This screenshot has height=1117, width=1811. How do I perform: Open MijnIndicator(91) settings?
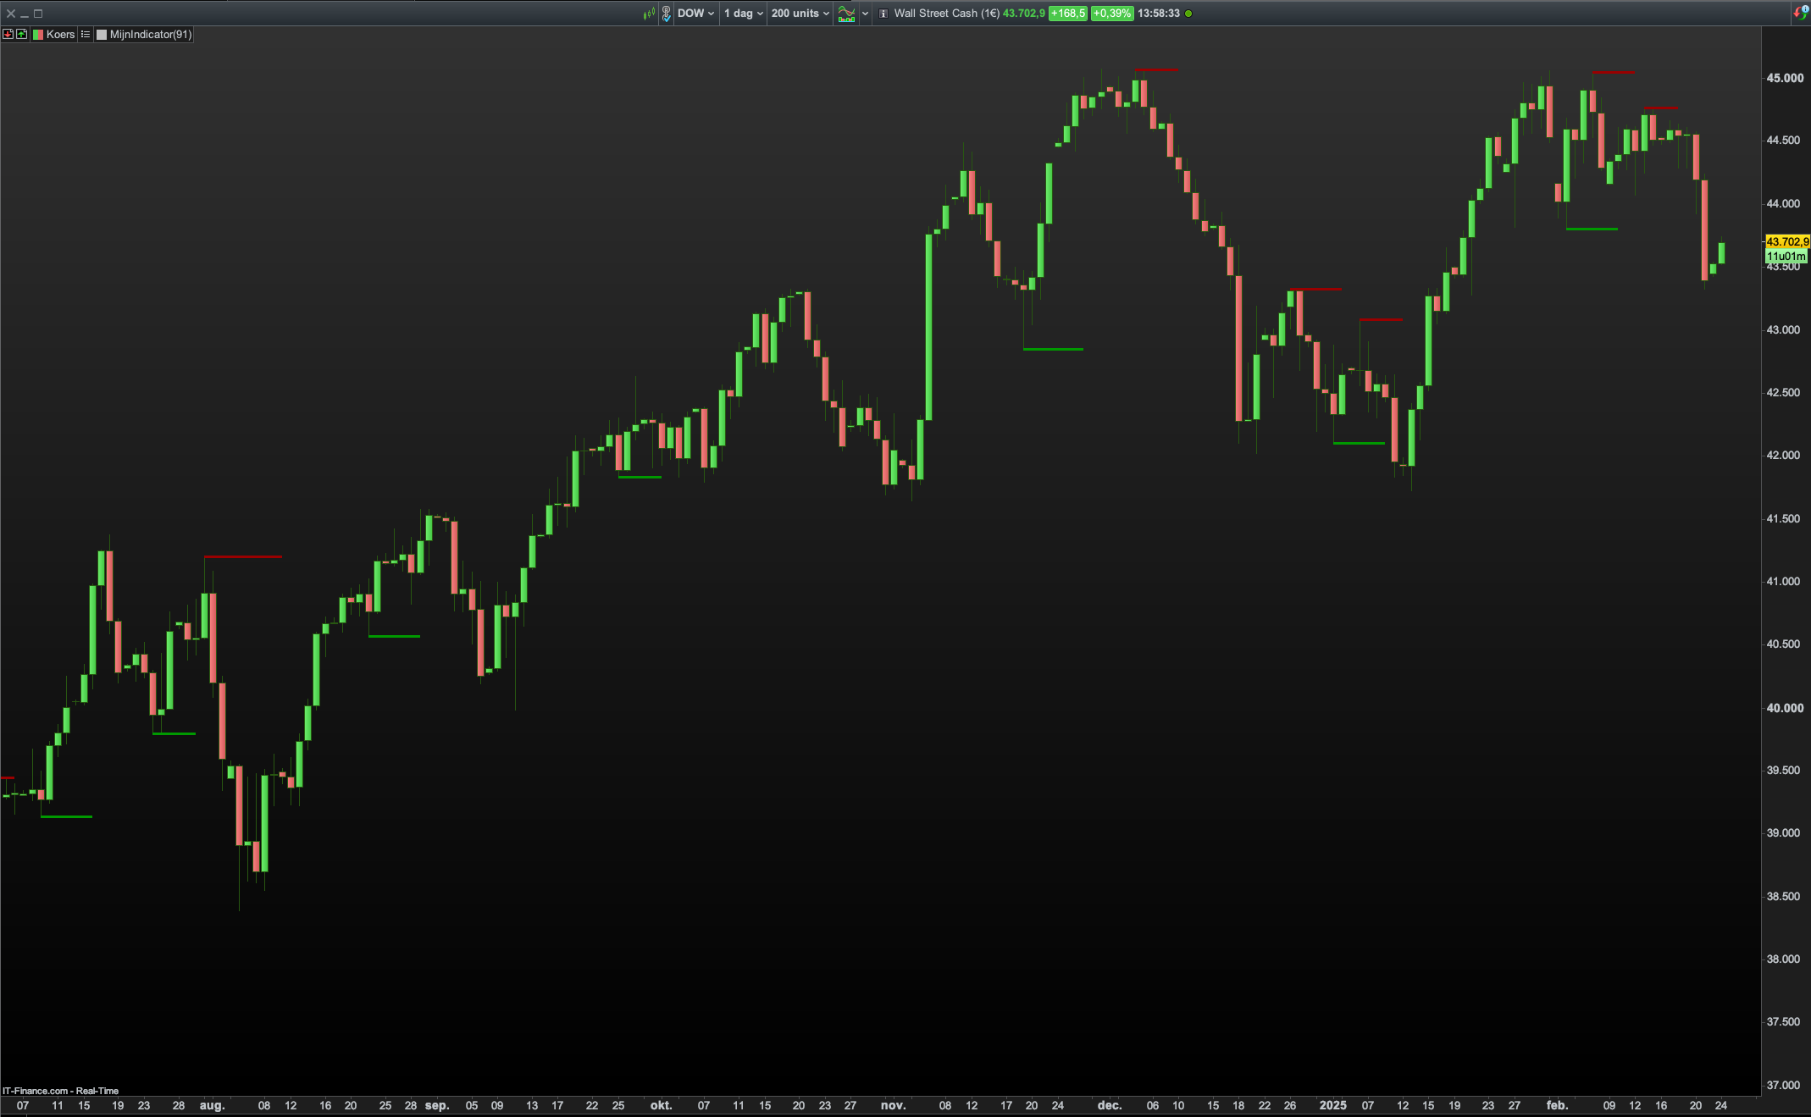coord(151,35)
